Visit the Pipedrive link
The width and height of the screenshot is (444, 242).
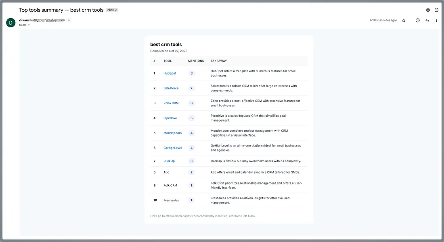click(x=170, y=118)
